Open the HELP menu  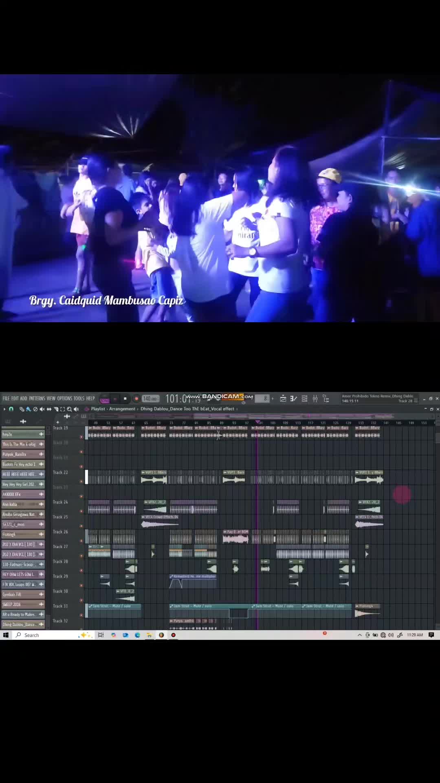pos(90,398)
